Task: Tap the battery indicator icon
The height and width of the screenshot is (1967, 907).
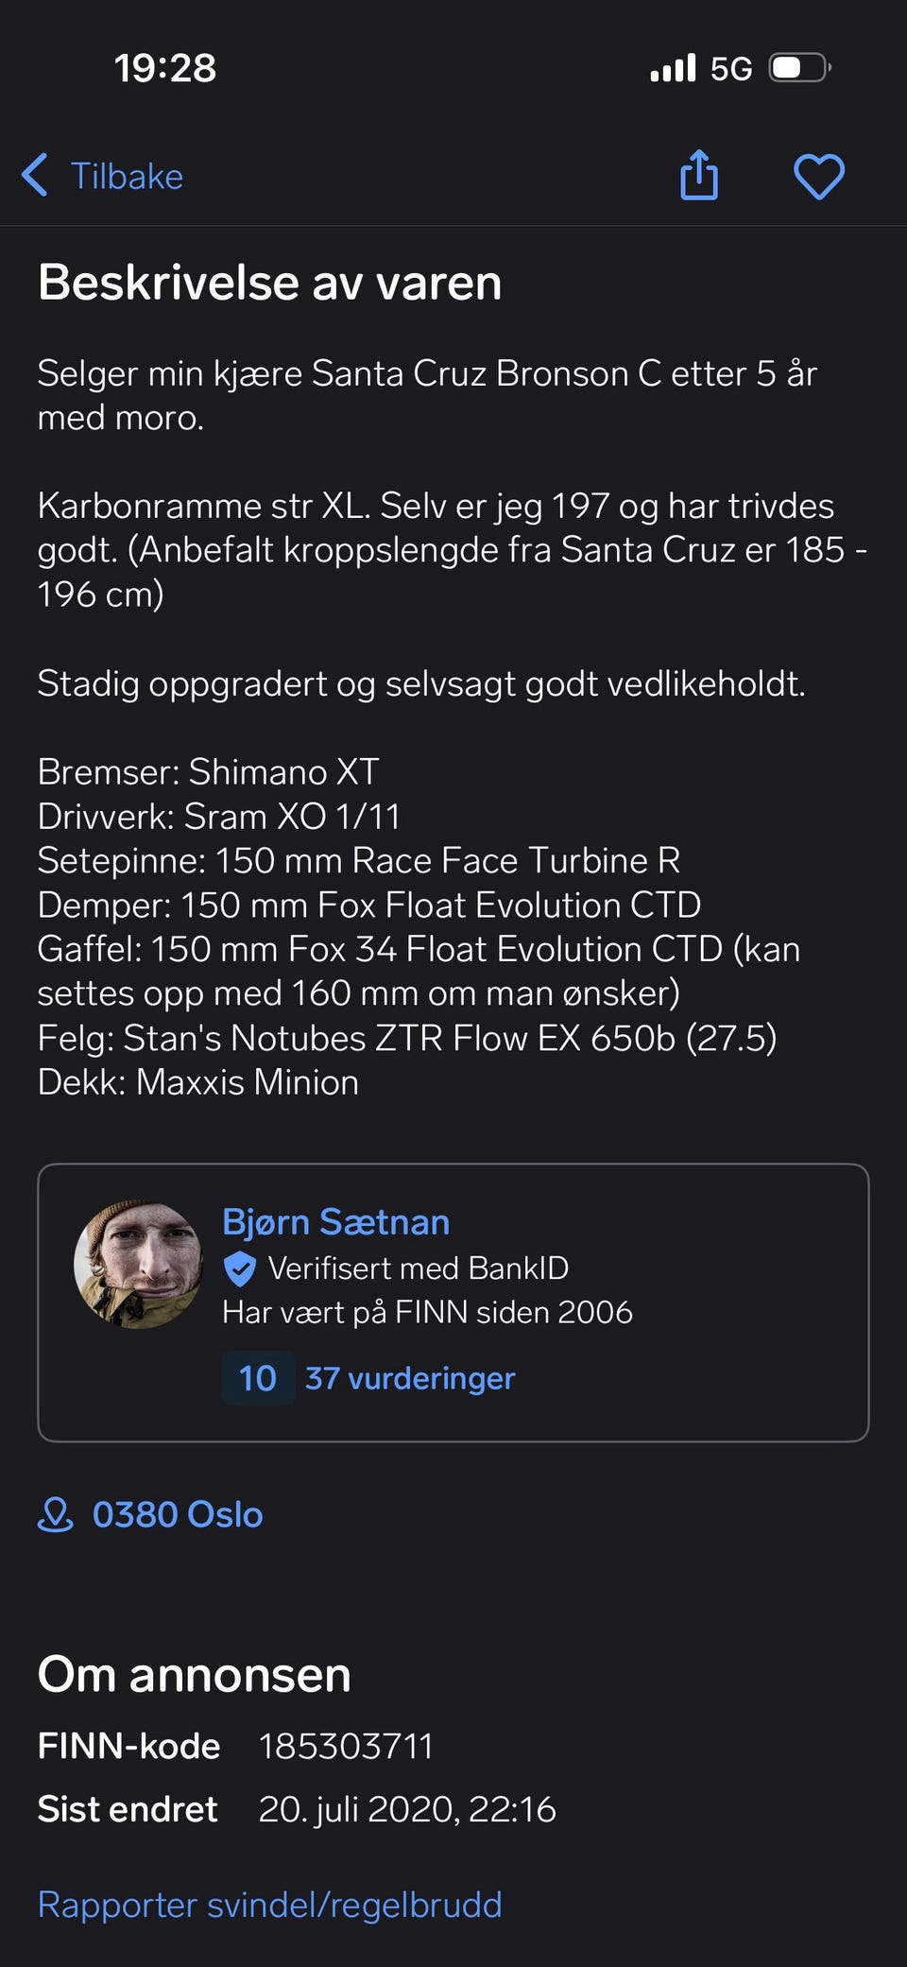Action: coord(799,68)
